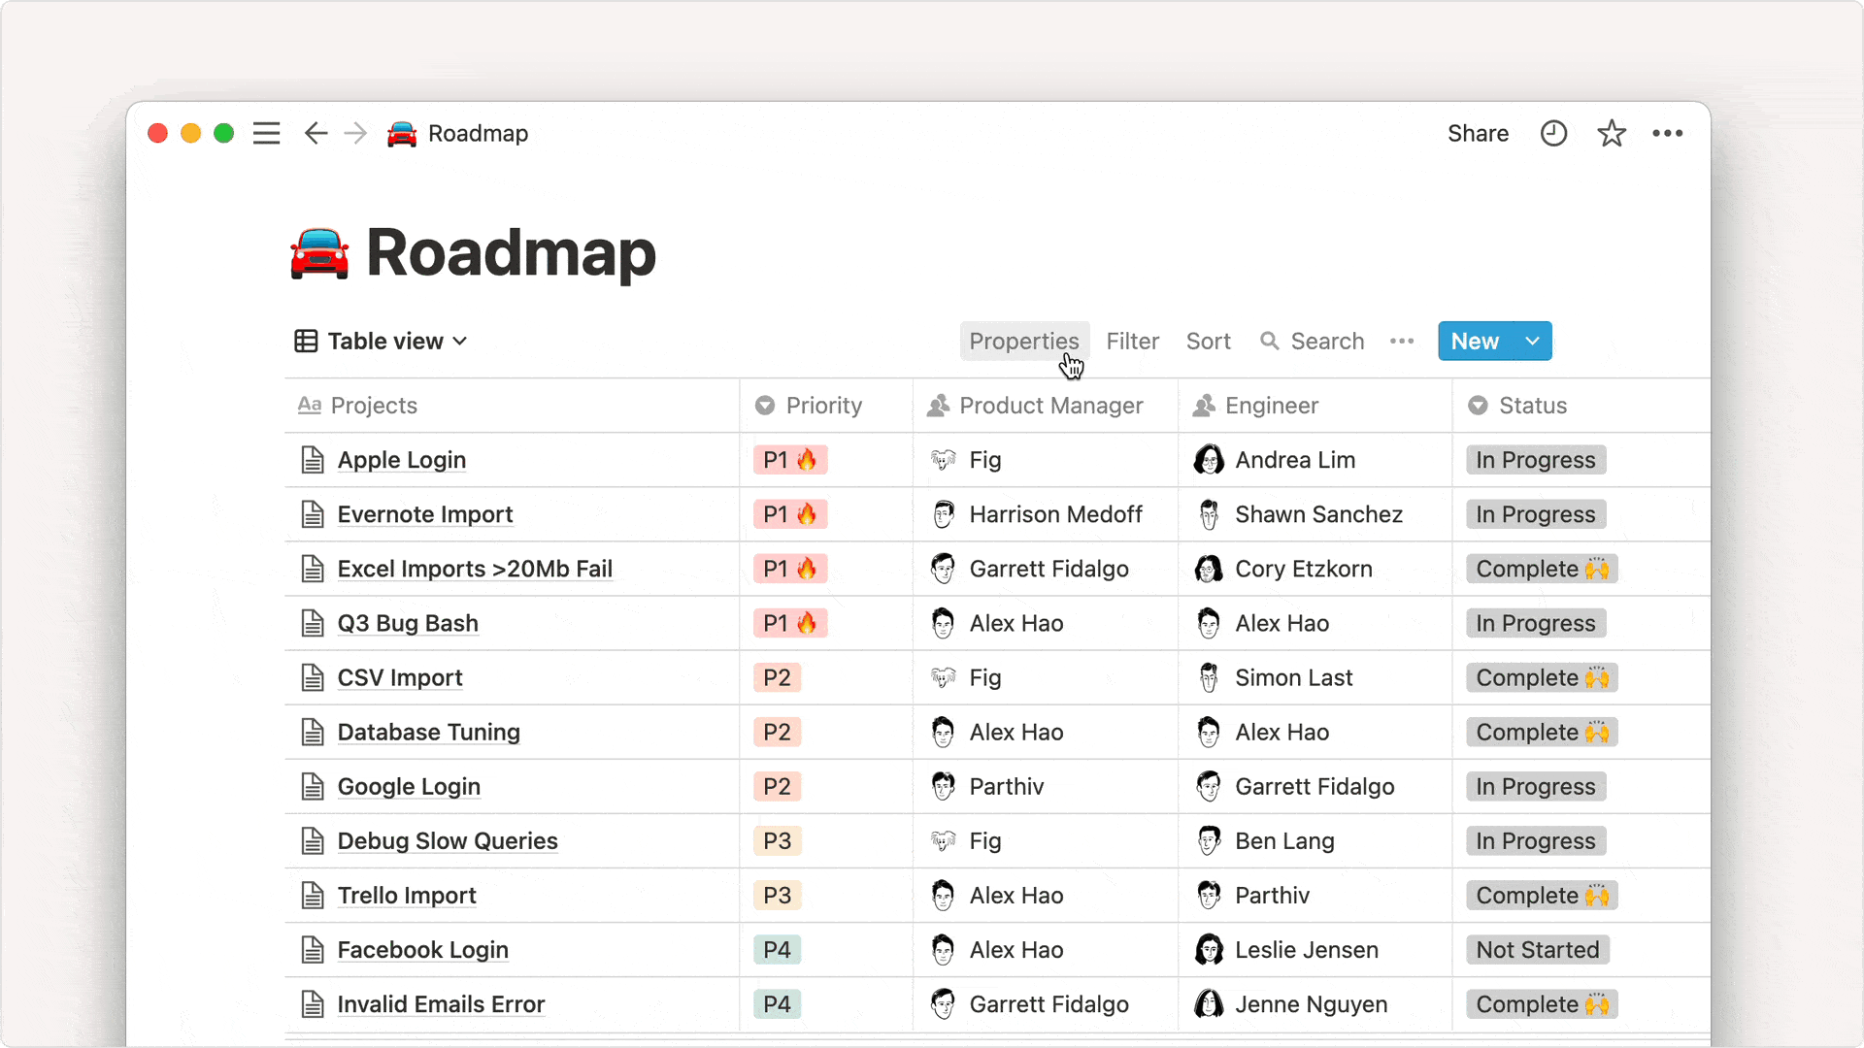
Task: Click the Priority column header icon
Action: tap(764, 406)
